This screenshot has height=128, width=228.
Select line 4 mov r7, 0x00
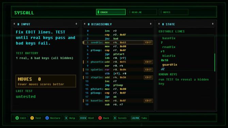coord(118,46)
